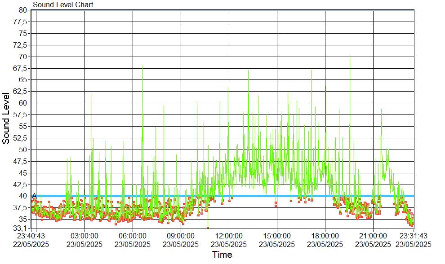Screen dimensions: 445x264
Task: Click the 23:40:43 start time label
Action: coord(31,237)
